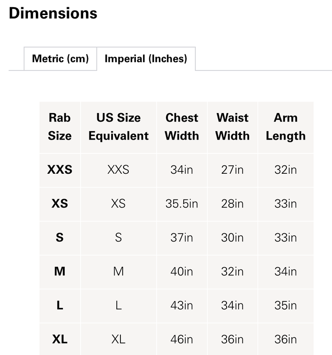Screen dimensions: 332x355
Task: Select the 30in waist width value
Action: coord(232,238)
